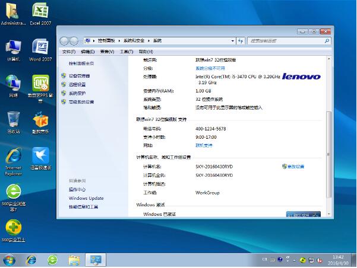Click the forward navigation button
Viewport: 357px width, 268px height.
(x=74, y=41)
